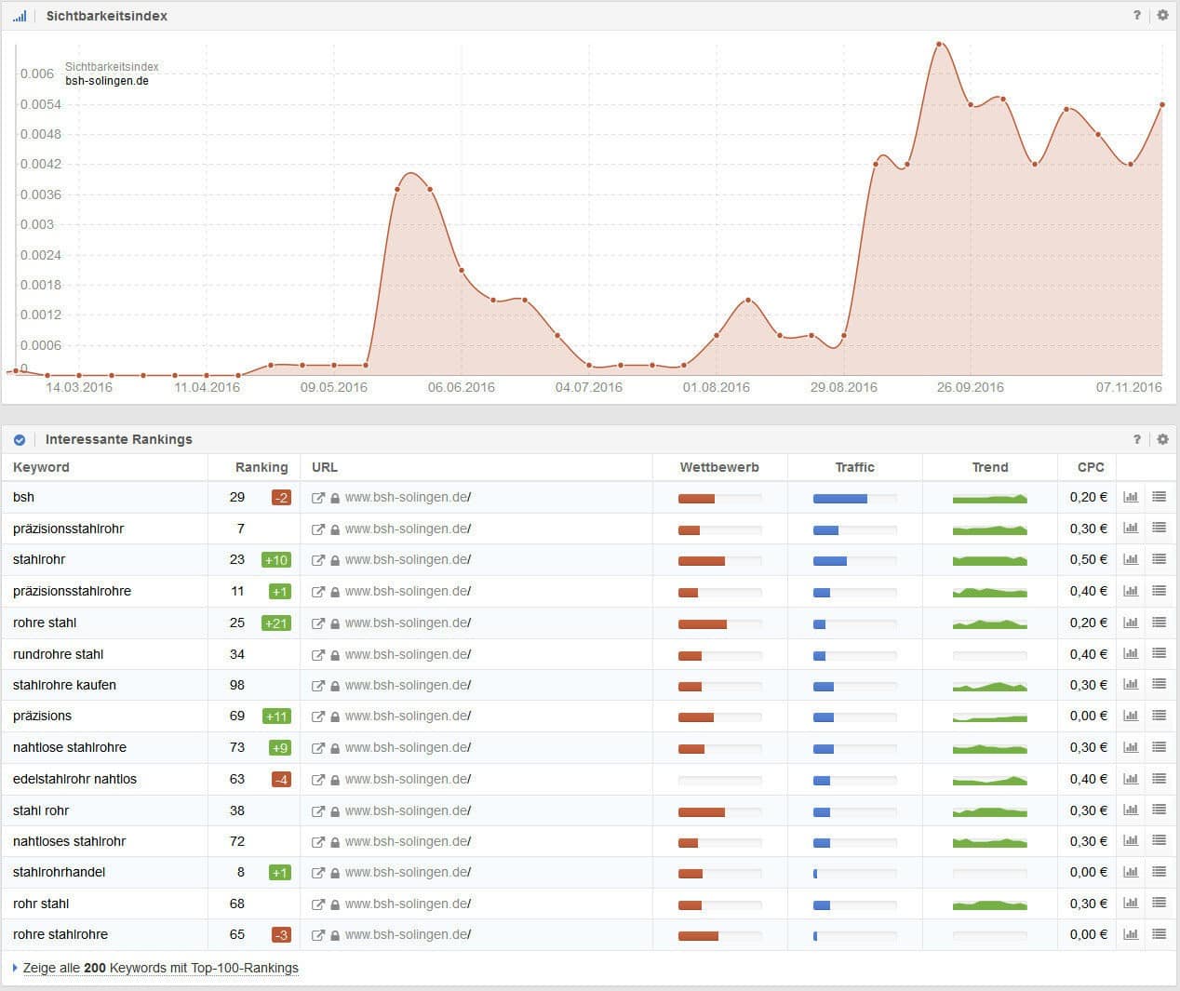Click list icon in rohre stahlrohre row
Screen dimensions: 1180x991
tap(1159, 934)
